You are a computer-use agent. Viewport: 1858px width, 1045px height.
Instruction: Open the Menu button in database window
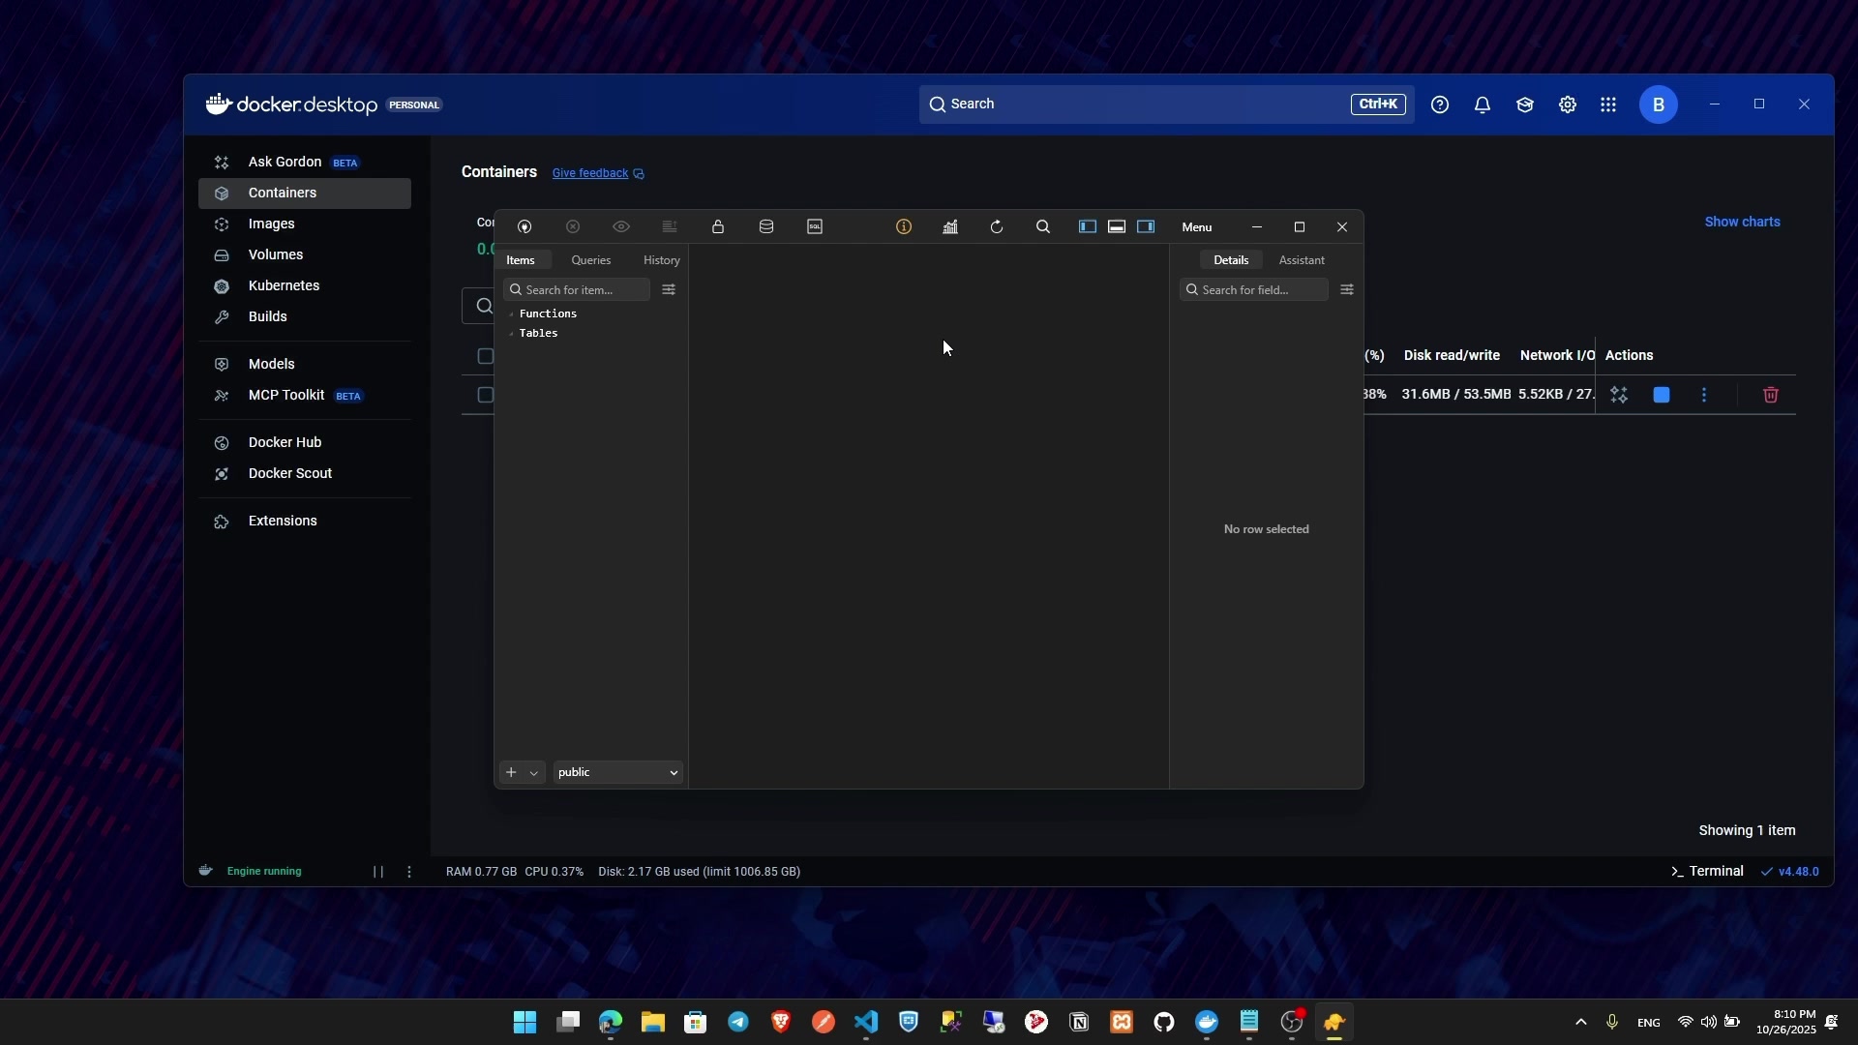tap(1197, 227)
